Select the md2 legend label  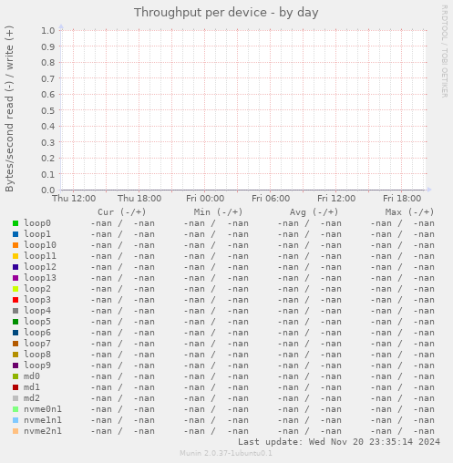32,398
